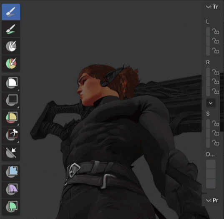Click the Scale Z value field

tap(208, 143)
